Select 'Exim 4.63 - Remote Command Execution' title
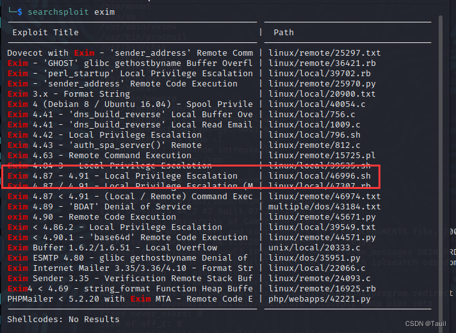Image resolution: width=456 pixels, height=333 pixels. click(x=99, y=156)
